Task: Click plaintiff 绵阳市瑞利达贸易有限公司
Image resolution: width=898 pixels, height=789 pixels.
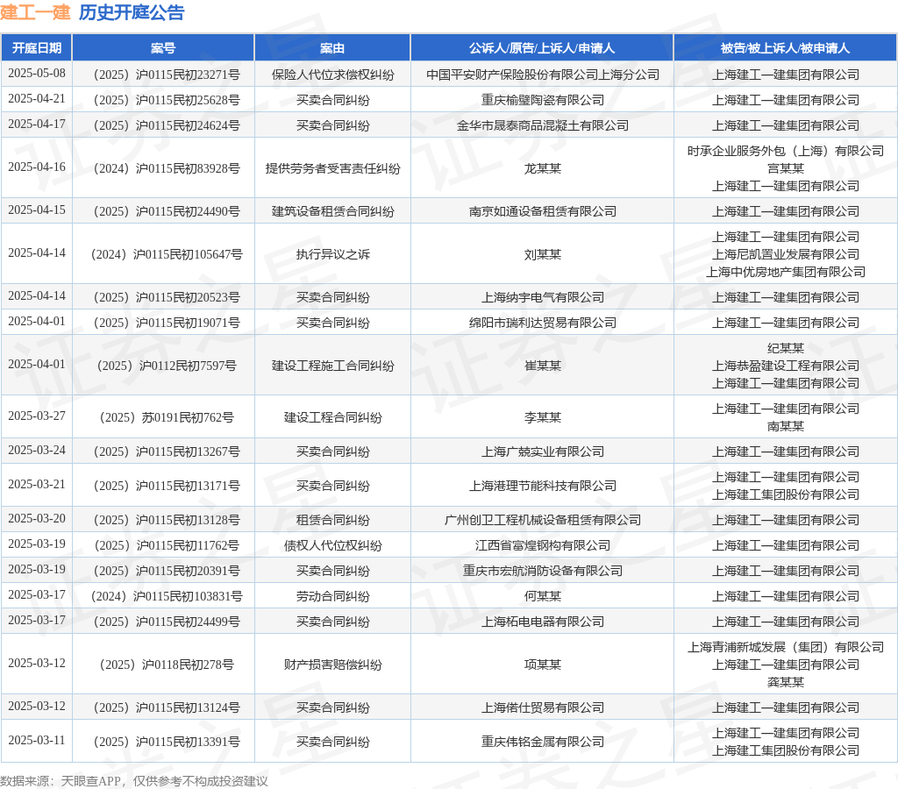Action: [542, 323]
